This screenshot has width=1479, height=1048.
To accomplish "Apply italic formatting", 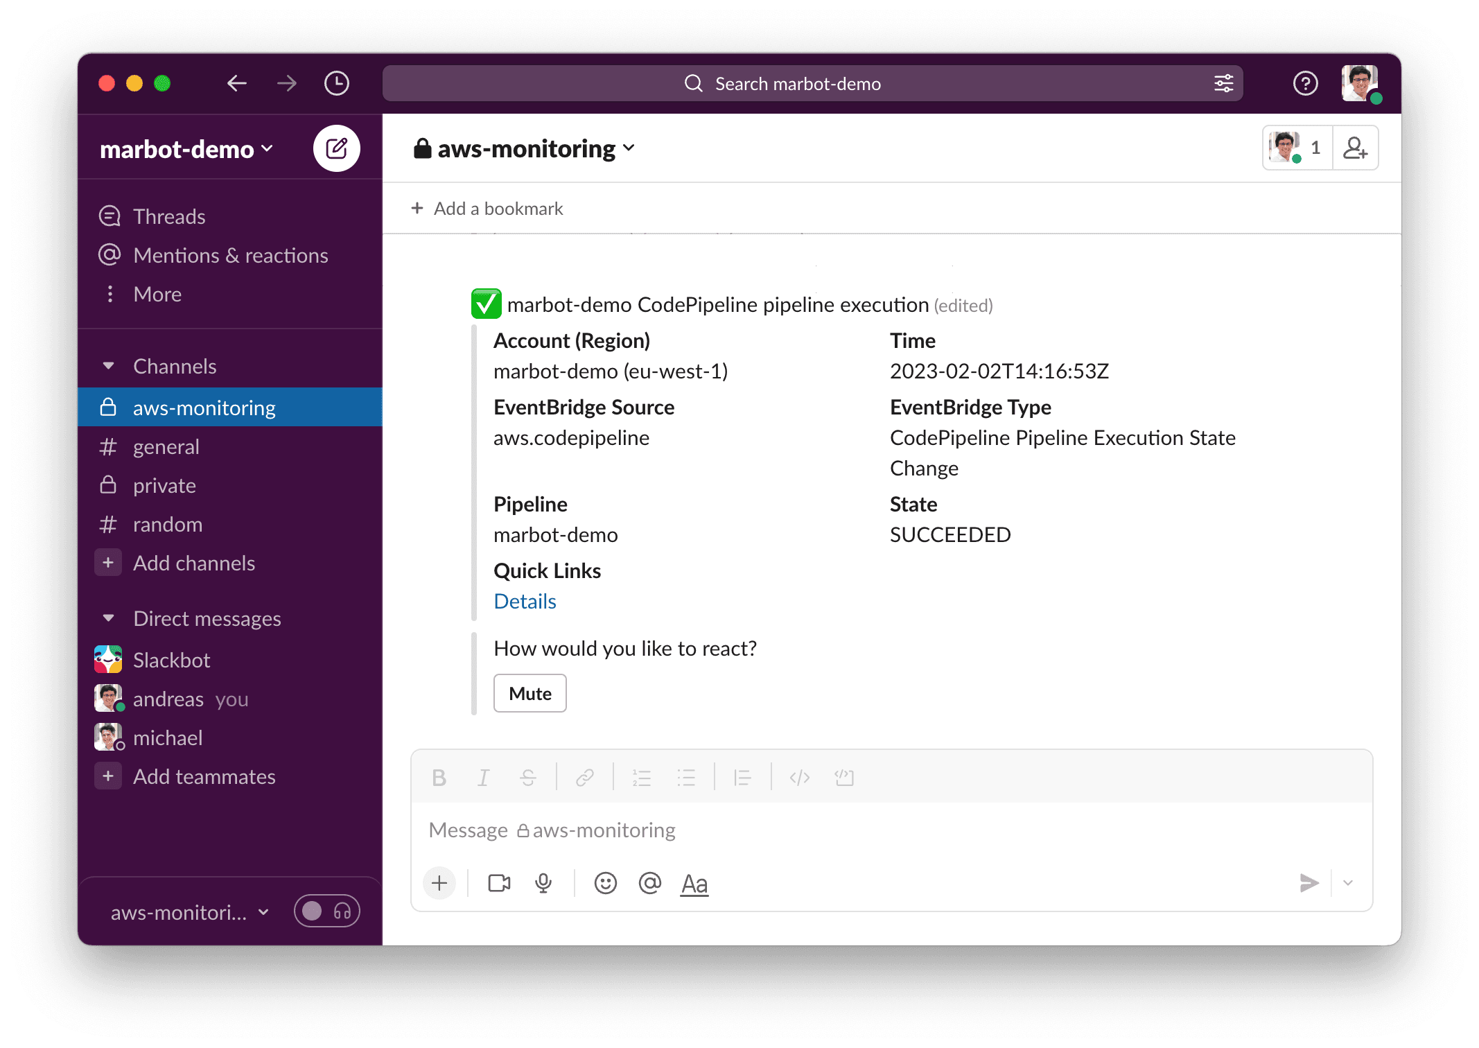I will 483,778.
